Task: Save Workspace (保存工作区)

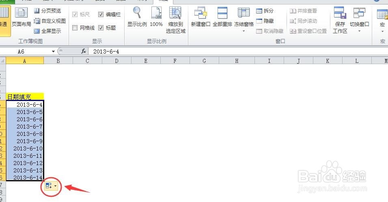Action: [340, 20]
